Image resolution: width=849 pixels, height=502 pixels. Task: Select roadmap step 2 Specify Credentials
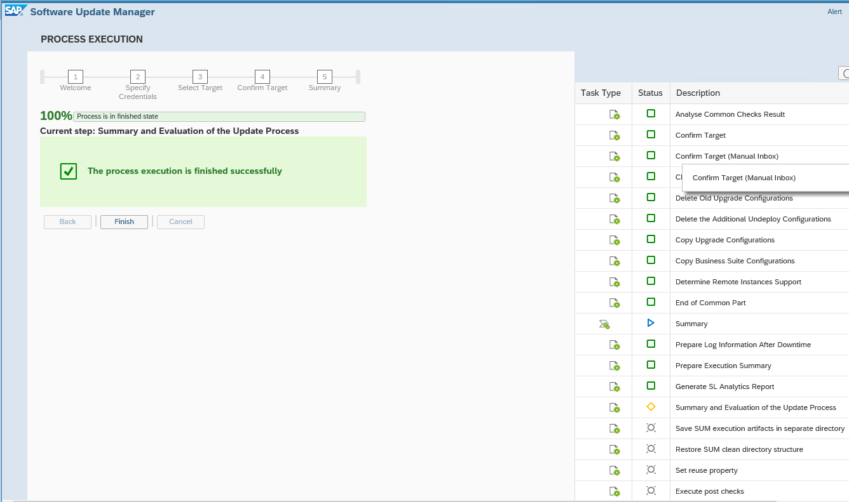point(138,77)
